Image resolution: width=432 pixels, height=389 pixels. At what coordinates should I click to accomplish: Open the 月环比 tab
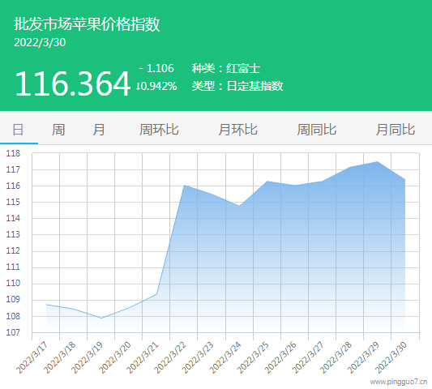[x=237, y=129]
